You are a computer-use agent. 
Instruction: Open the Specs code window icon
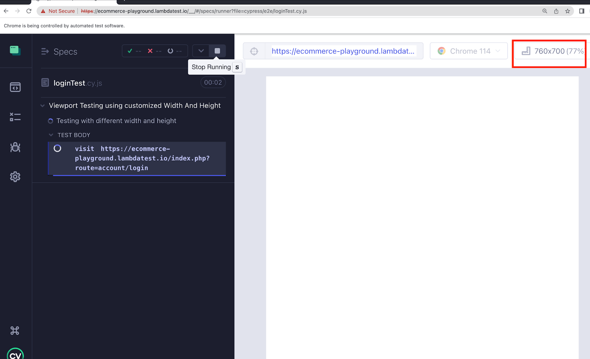[15, 87]
